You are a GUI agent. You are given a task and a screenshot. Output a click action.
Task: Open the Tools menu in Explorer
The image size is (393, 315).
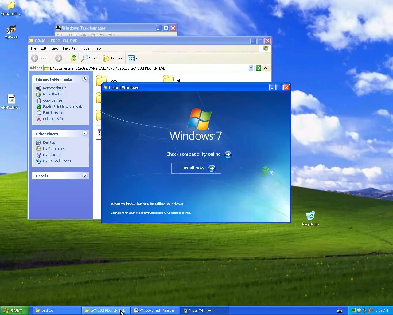(86, 48)
